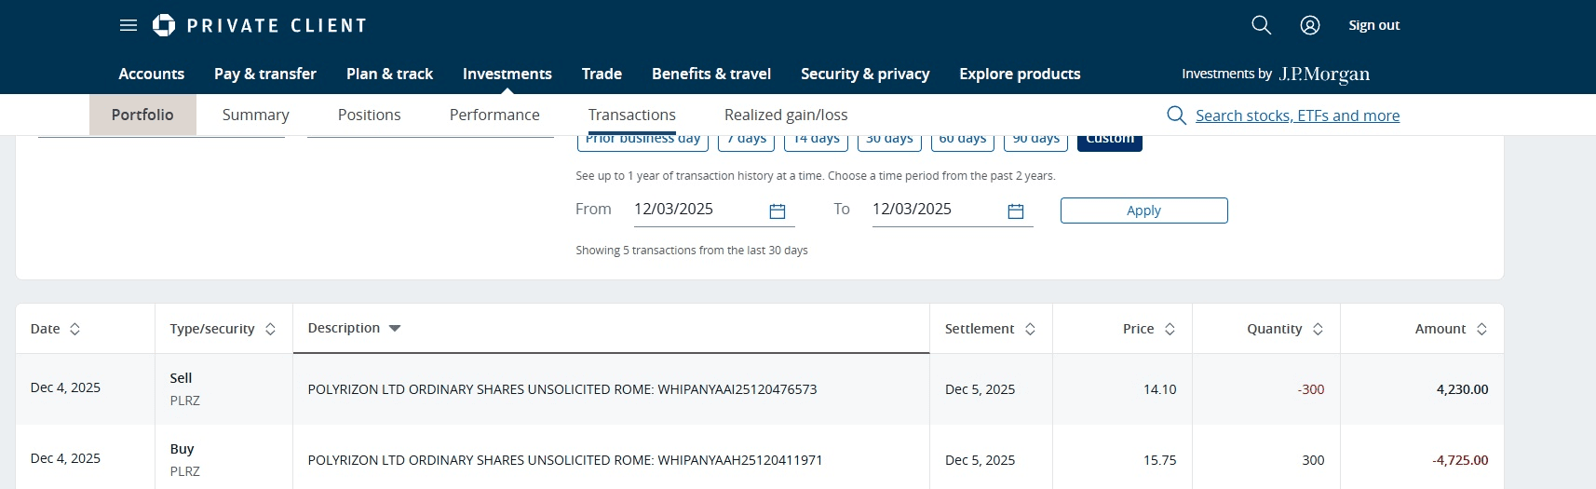The height and width of the screenshot is (489, 1596).
Task: Sort by Amount column arrows
Action: coord(1481,329)
